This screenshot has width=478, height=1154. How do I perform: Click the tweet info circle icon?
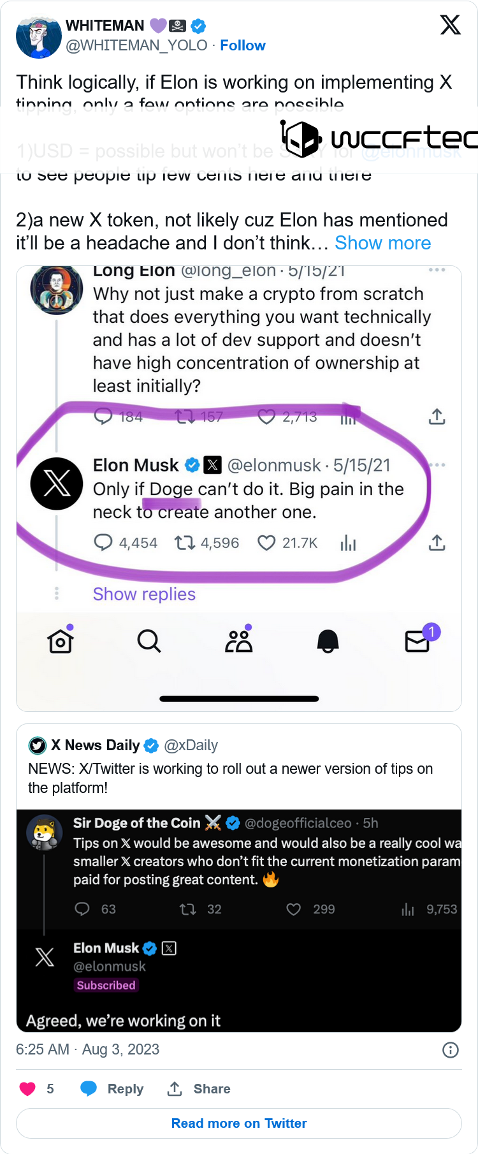click(451, 1050)
